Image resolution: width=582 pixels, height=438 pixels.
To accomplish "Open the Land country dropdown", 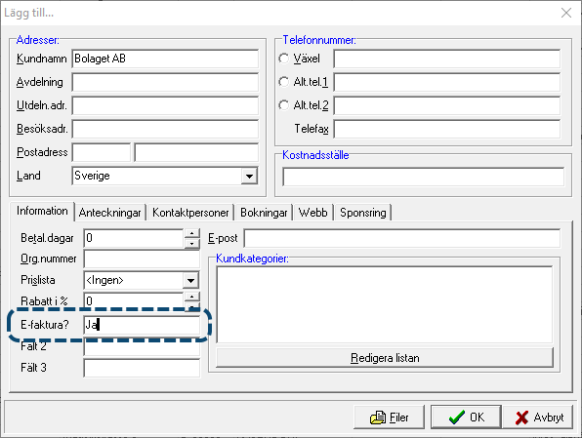I will [x=249, y=176].
